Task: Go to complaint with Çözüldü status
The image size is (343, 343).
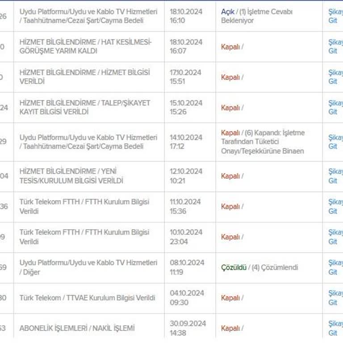Action: coord(335,267)
